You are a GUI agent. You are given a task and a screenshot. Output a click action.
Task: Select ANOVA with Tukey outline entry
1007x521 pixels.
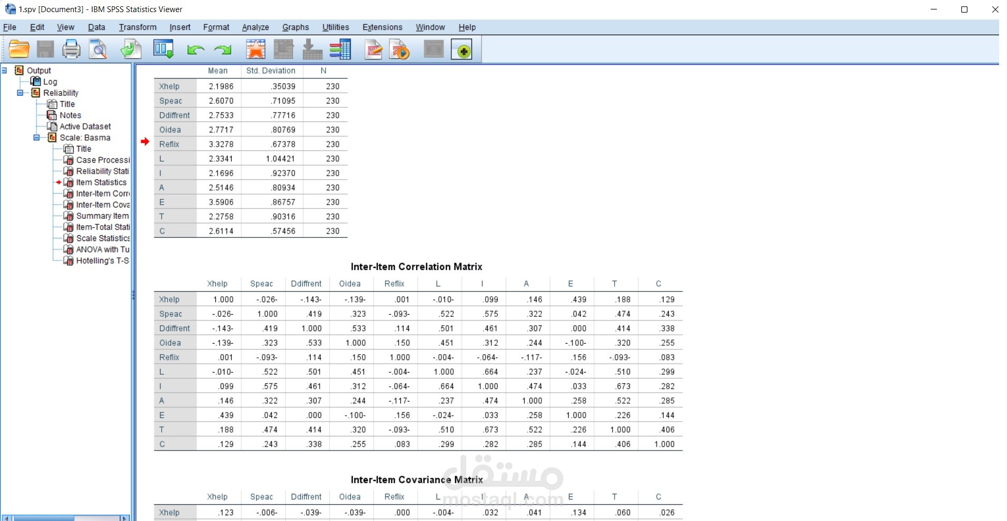(103, 249)
